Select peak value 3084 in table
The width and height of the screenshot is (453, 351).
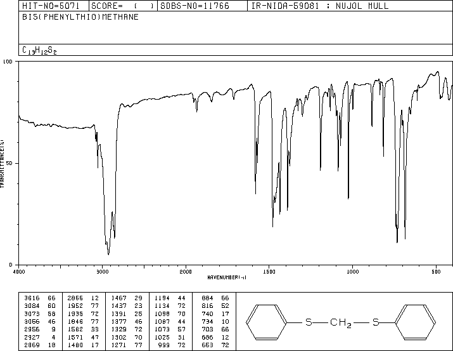pyautogui.click(x=32, y=306)
